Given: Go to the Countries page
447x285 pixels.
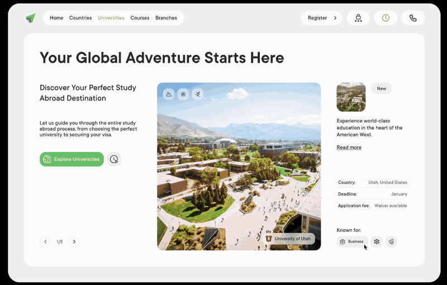Looking at the screenshot, I should pyautogui.click(x=80, y=18).
